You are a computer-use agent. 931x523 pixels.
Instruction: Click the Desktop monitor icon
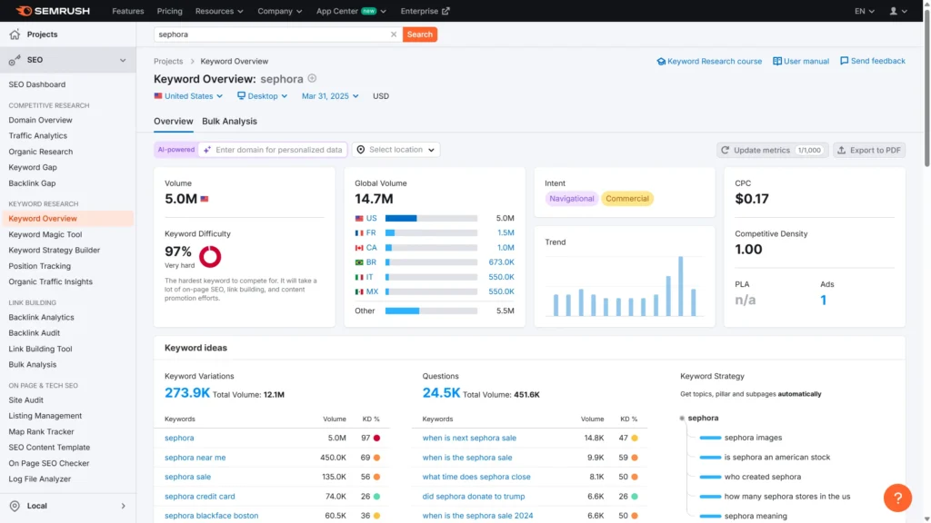(x=241, y=95)
